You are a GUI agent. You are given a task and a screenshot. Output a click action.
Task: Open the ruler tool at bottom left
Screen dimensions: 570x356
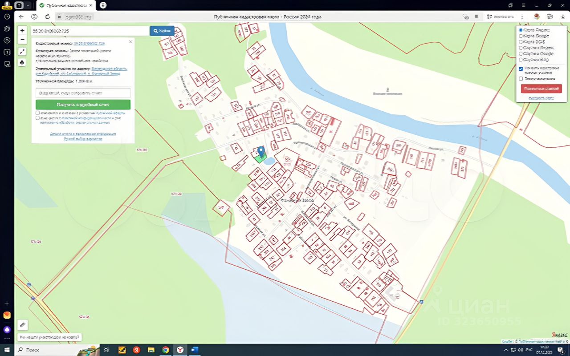[x=22, y=325]
